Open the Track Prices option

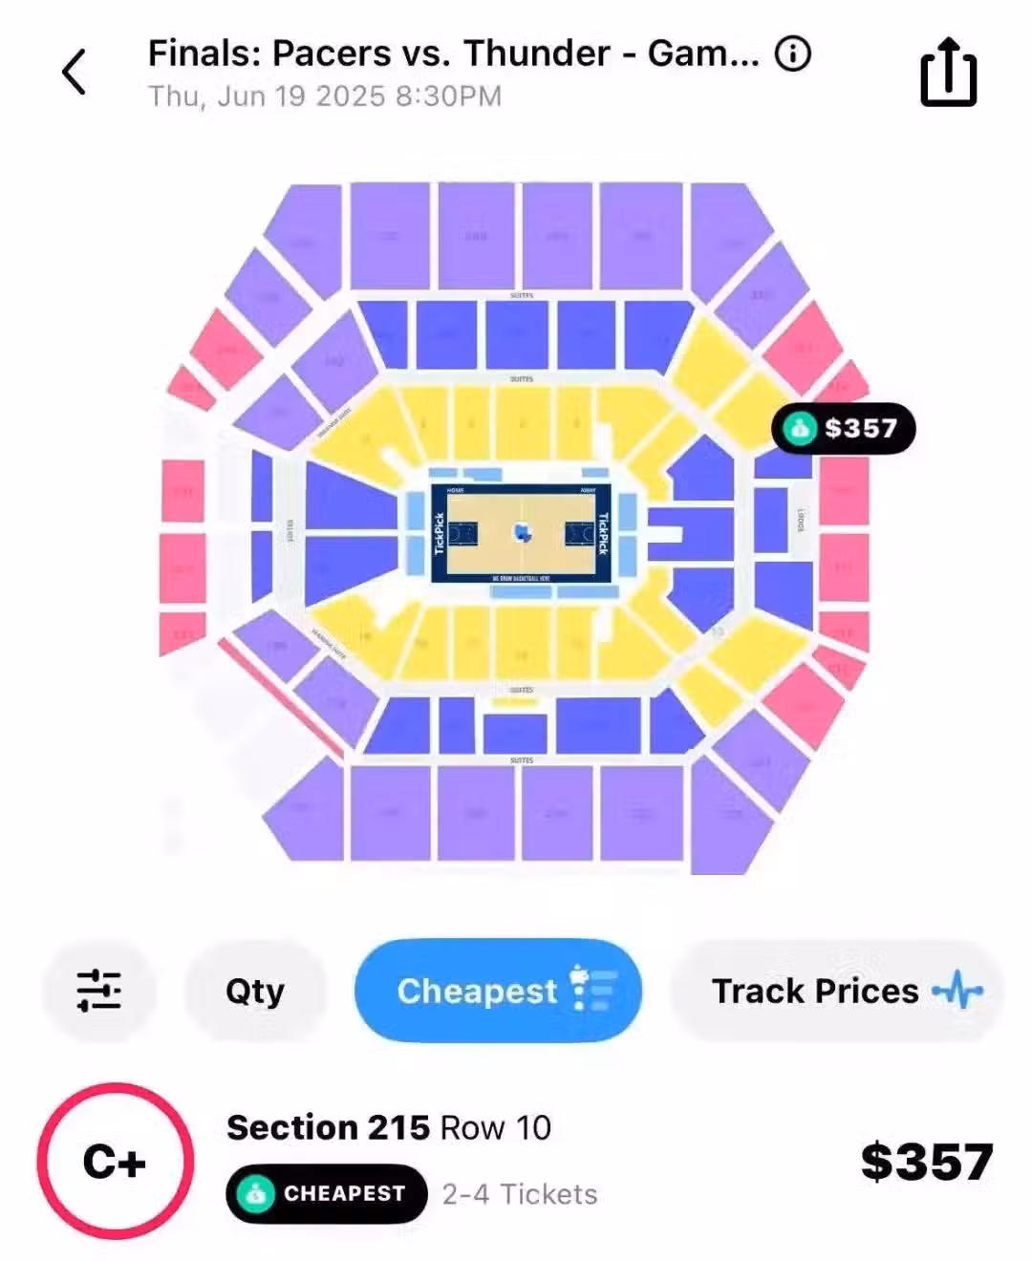point(837,991)
